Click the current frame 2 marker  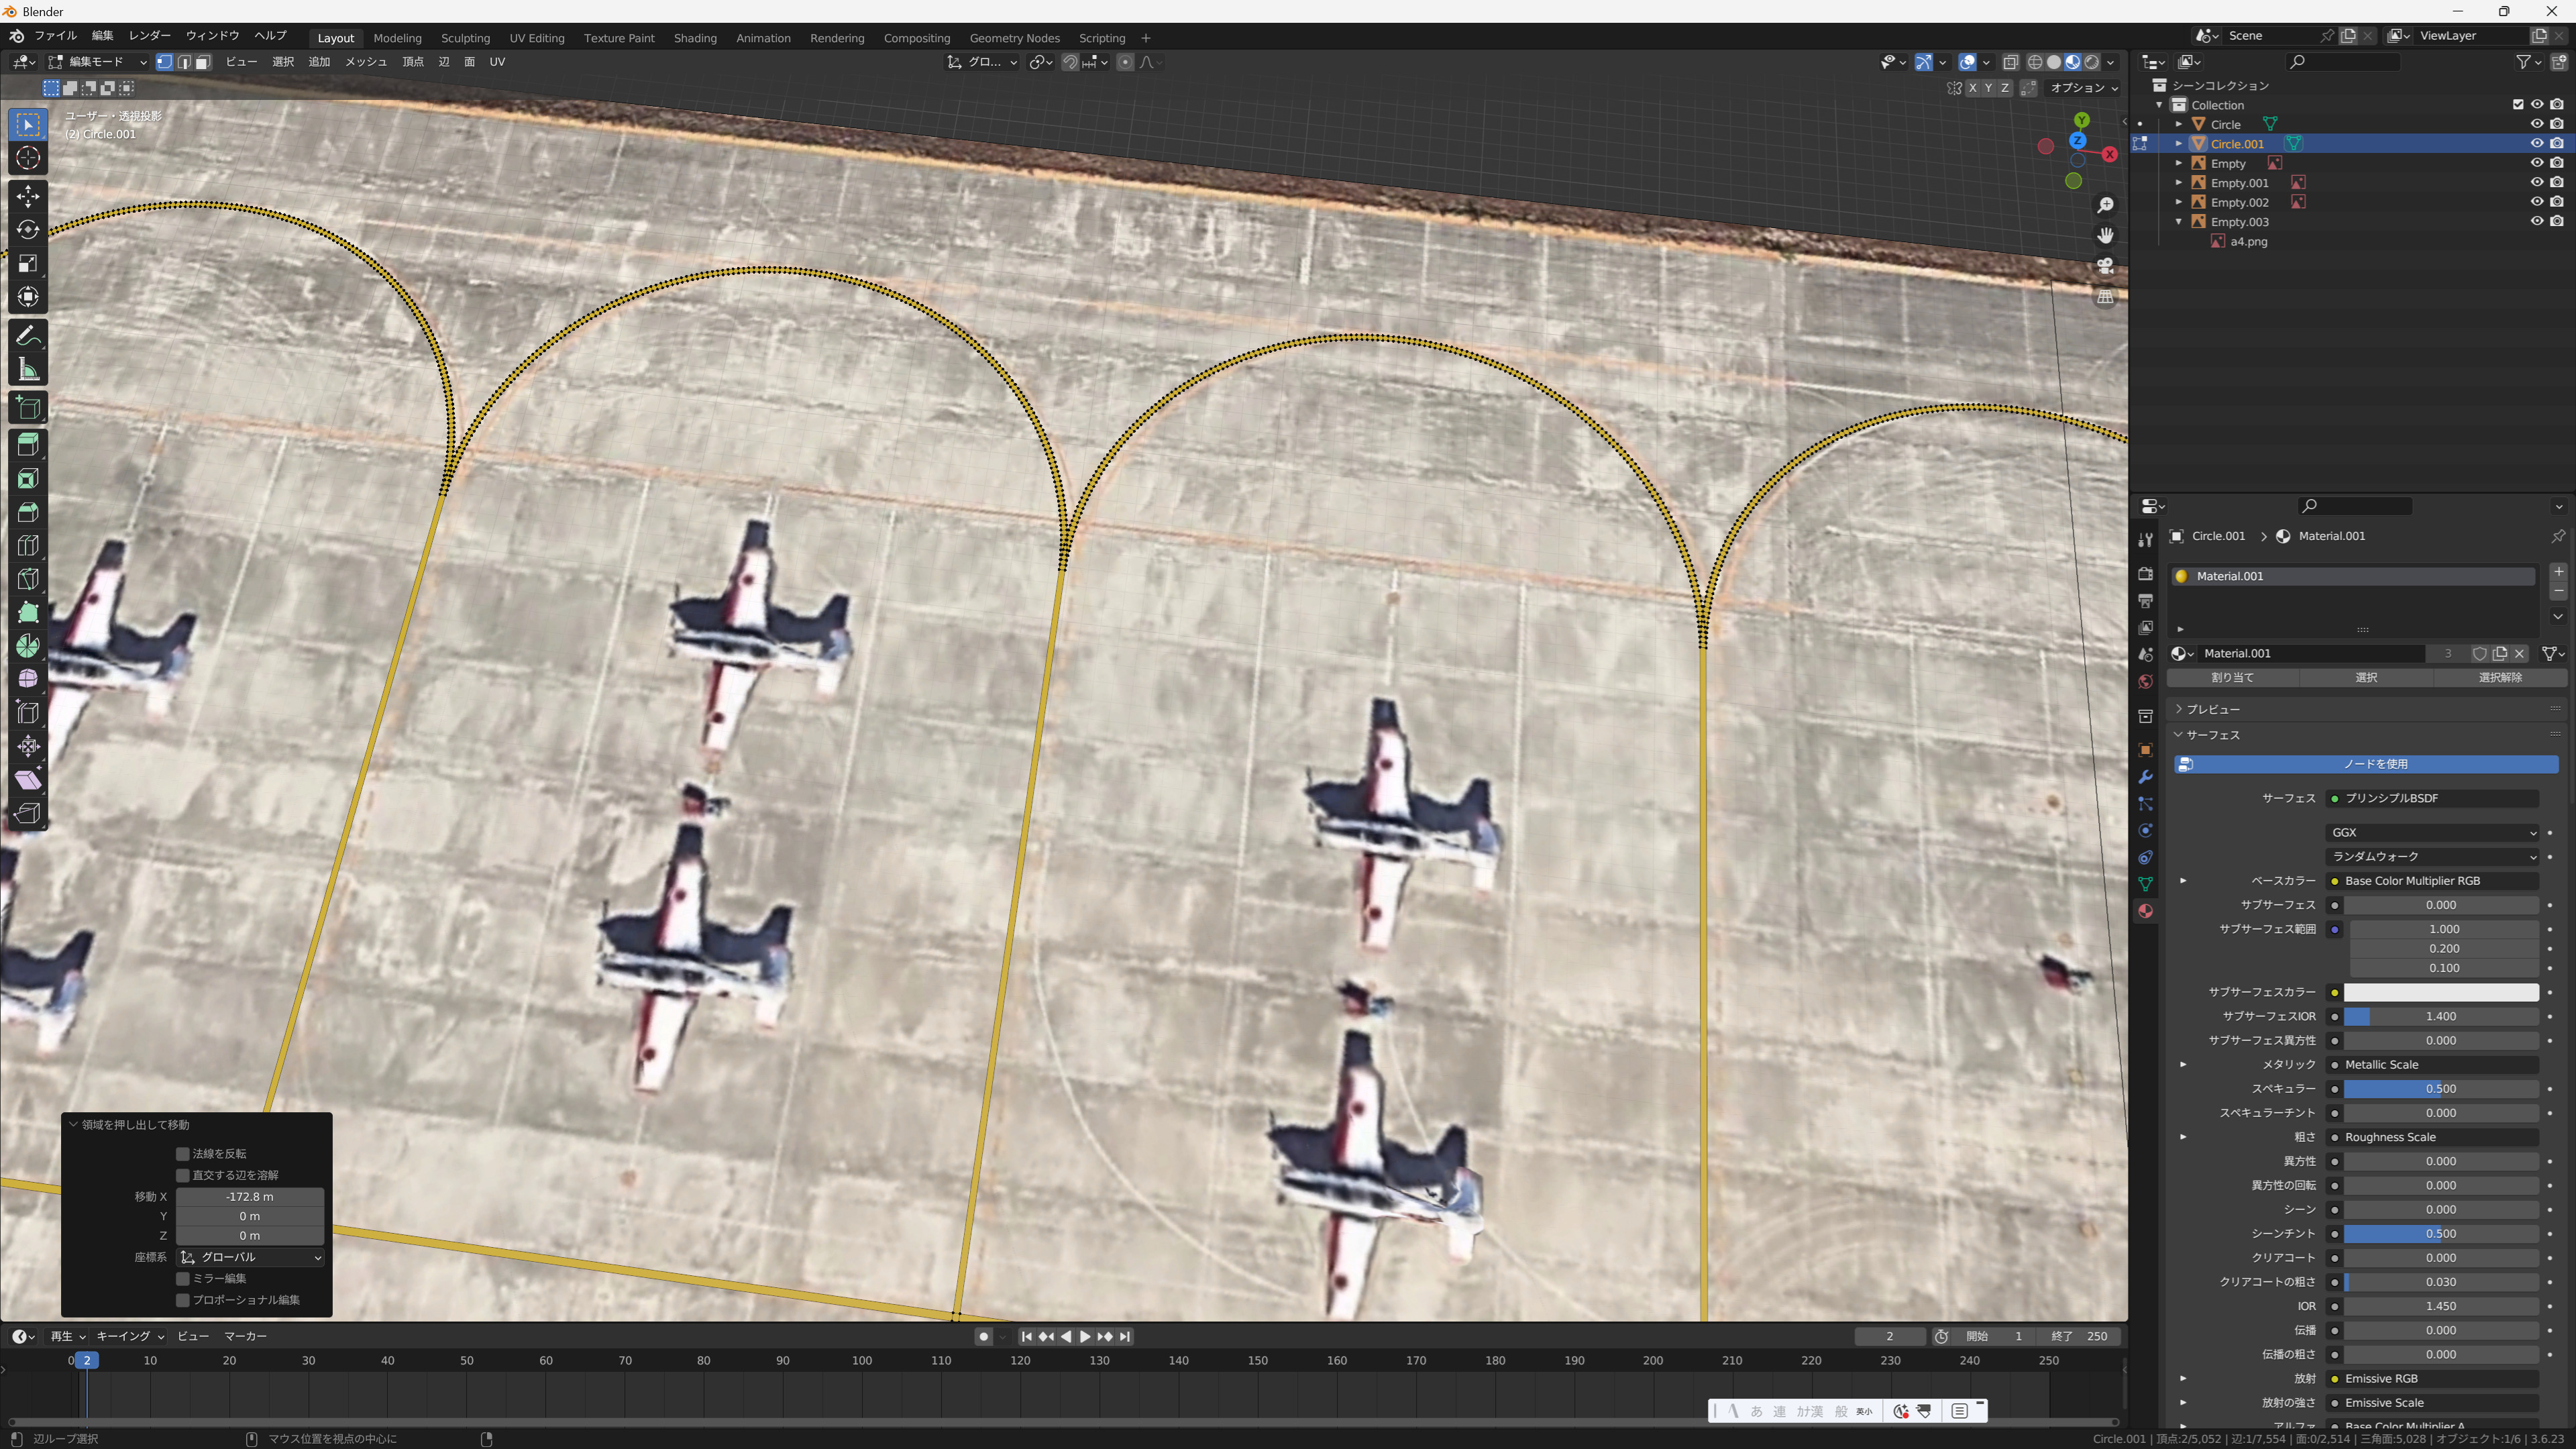click(x=87, y=1361)
